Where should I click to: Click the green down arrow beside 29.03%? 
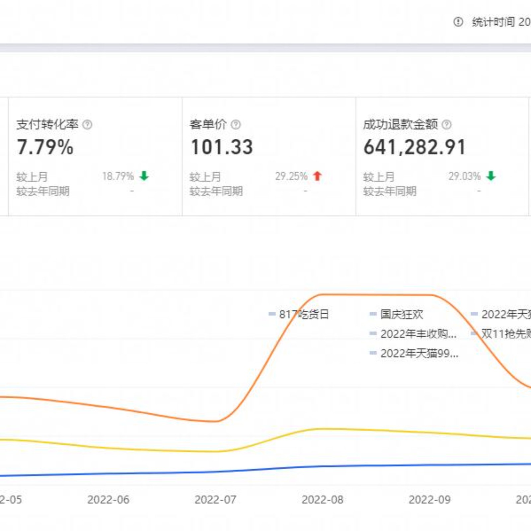point(491,176)
